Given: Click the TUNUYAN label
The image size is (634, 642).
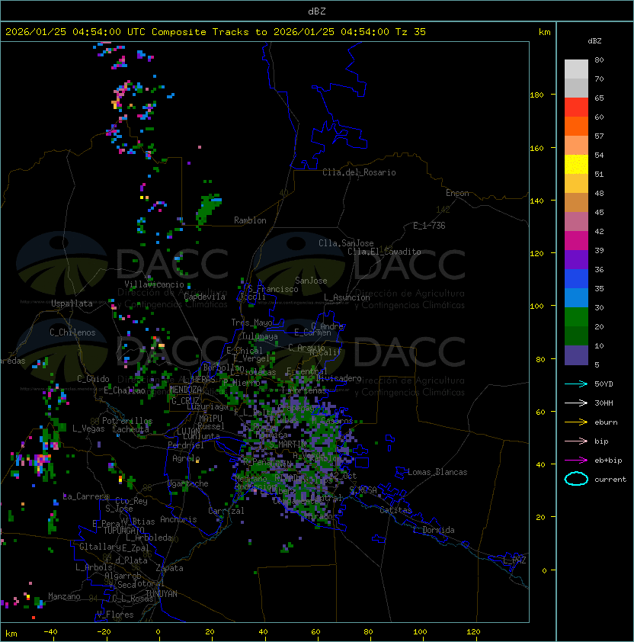Looking at the screenshot, I should click(162, 594).
